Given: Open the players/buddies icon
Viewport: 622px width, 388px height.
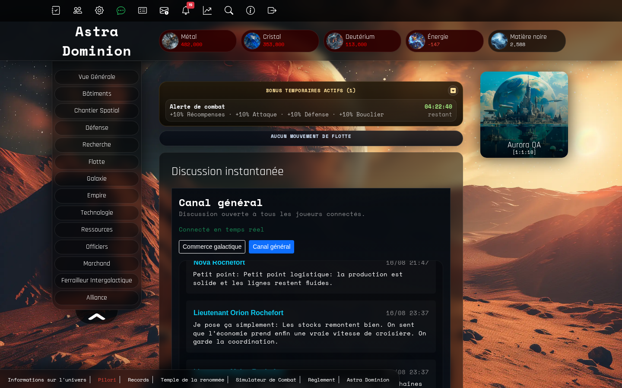Looking at the screenshot, I should 78,10.
